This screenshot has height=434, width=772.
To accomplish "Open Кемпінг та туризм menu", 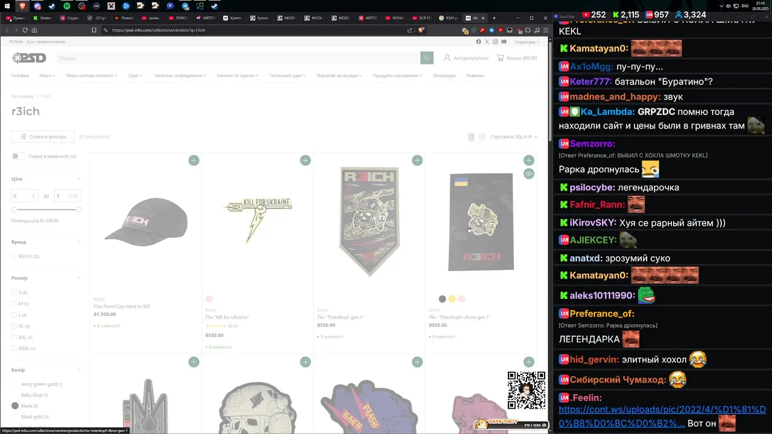I will click(238, 75).
